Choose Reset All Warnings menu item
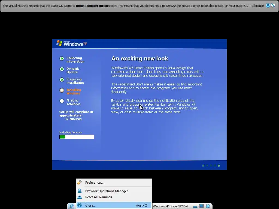Screen dimensions: 279x209 coord(114,197)
